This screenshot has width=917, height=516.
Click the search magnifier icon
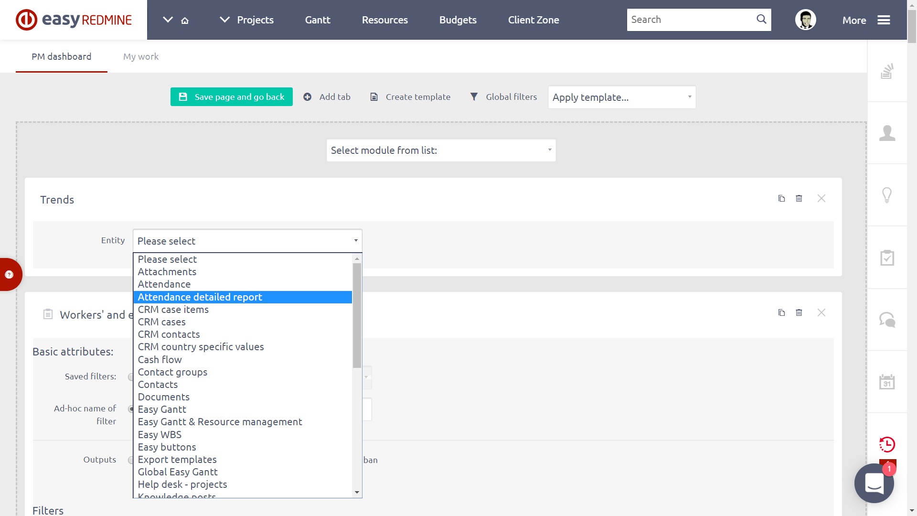tap(761, 19)
